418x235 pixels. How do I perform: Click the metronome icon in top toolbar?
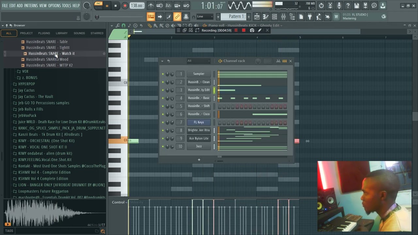click(151, 6)
